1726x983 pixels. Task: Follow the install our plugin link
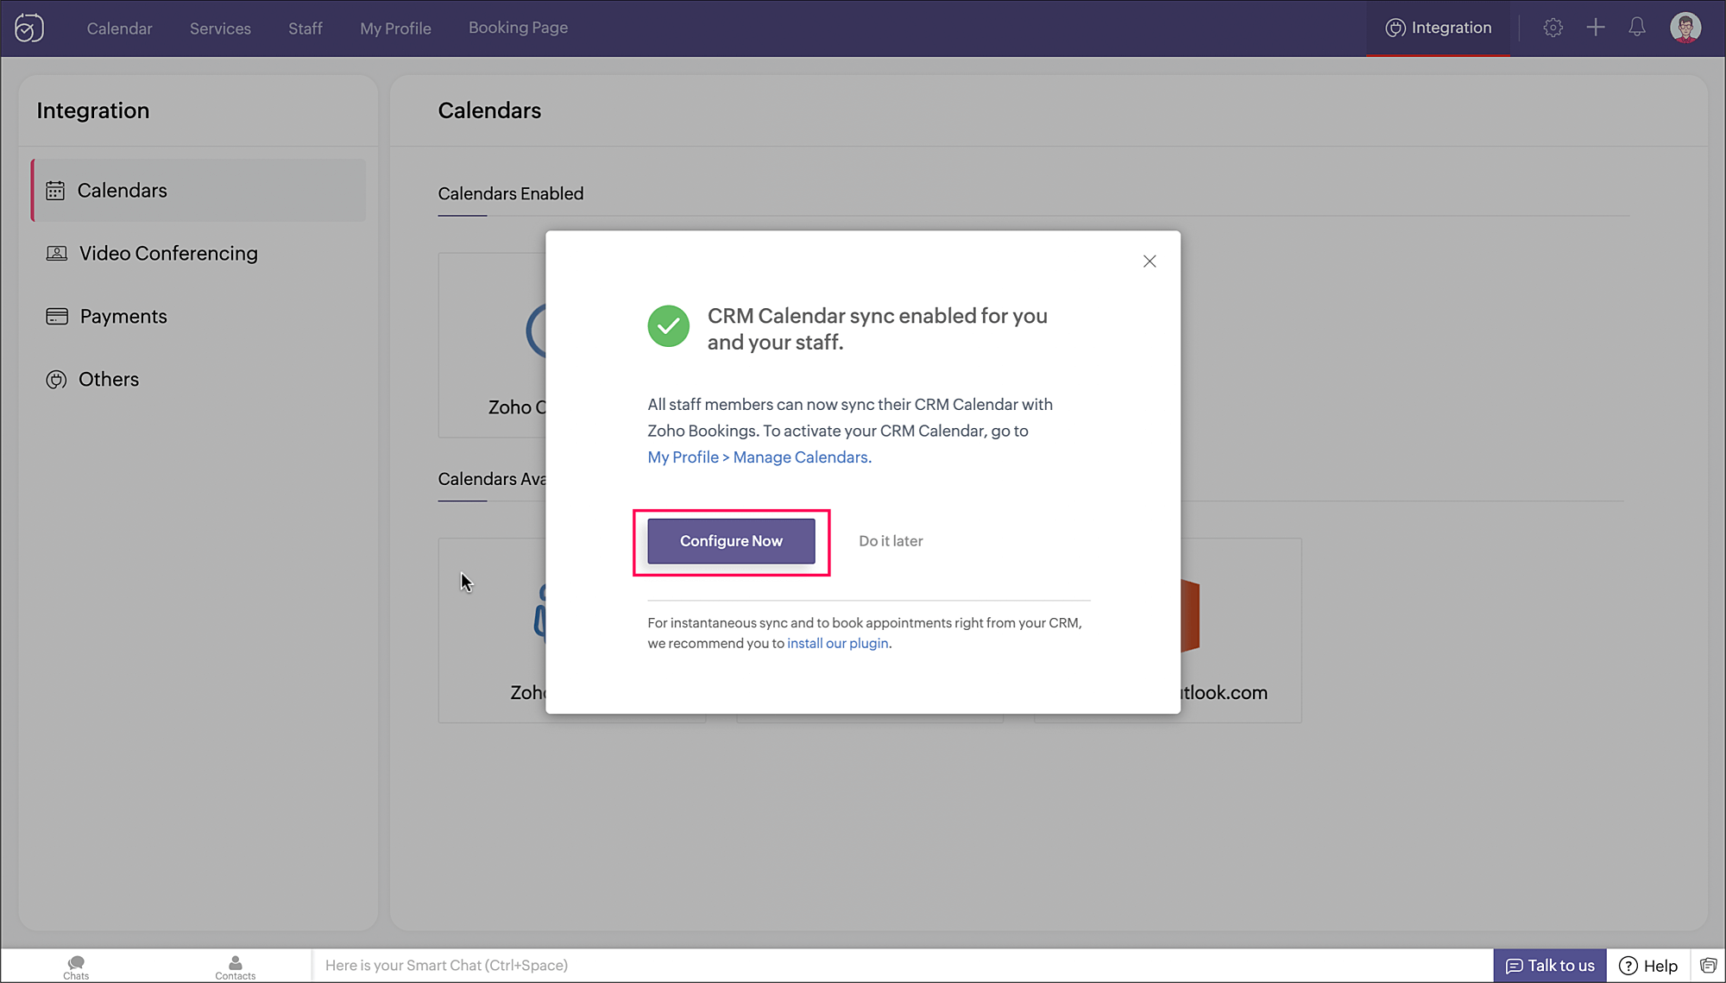(837, 643)
